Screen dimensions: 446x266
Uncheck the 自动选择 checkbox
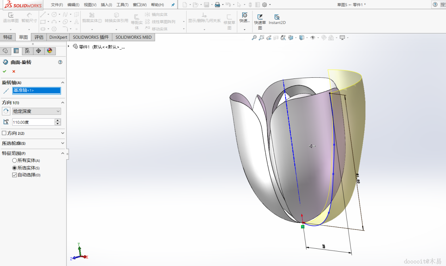click(14, 175)
